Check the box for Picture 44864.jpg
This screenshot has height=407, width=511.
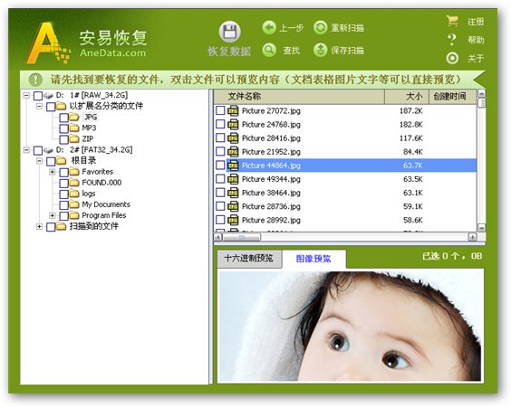pos(220,166)
